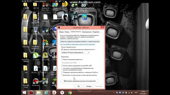Switch input language via РУС indicator
The width and height of the screenshot is (170, 95).
[x=136, y=93]
